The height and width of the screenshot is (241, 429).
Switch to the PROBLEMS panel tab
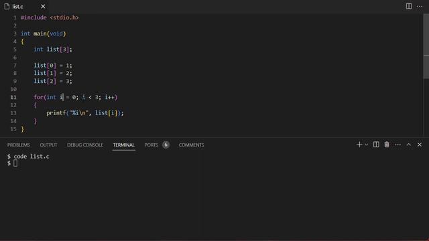pos(19,145)
